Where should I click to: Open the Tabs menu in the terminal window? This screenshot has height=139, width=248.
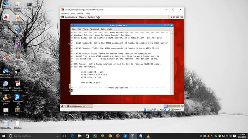pos(103,29)
